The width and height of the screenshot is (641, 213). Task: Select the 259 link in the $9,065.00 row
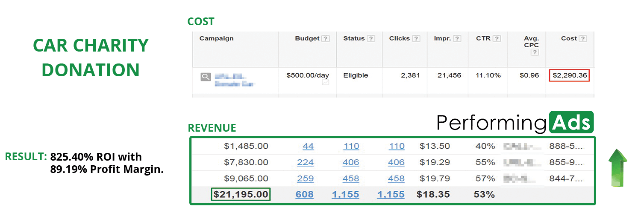point(304,178)
